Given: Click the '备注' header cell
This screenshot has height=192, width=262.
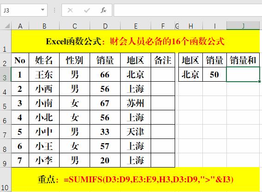Looking at the screenshot, I should [163, 60].
